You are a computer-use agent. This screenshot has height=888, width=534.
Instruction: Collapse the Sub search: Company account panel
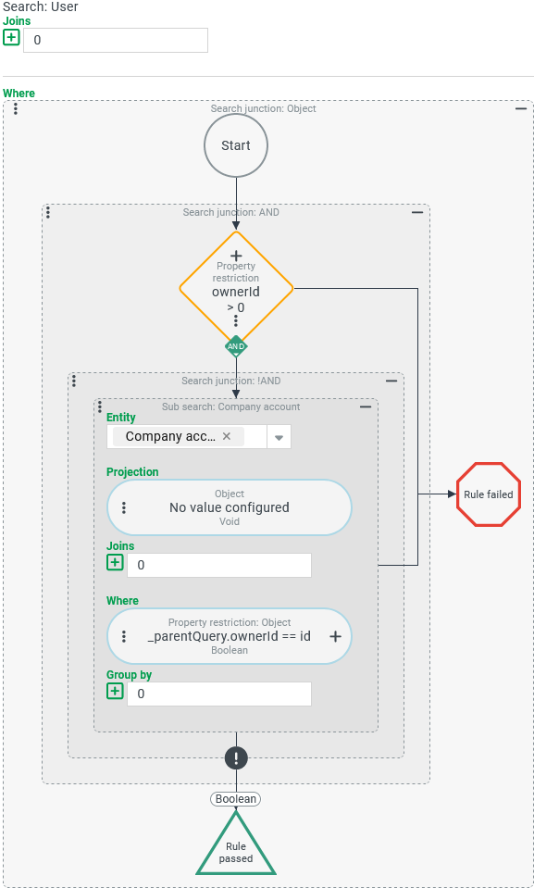(366, 406)
